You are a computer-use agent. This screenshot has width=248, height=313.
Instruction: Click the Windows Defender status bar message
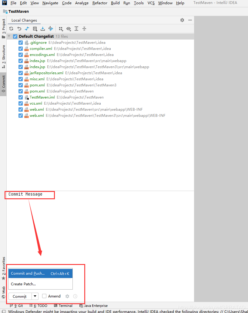click(128, 311)
